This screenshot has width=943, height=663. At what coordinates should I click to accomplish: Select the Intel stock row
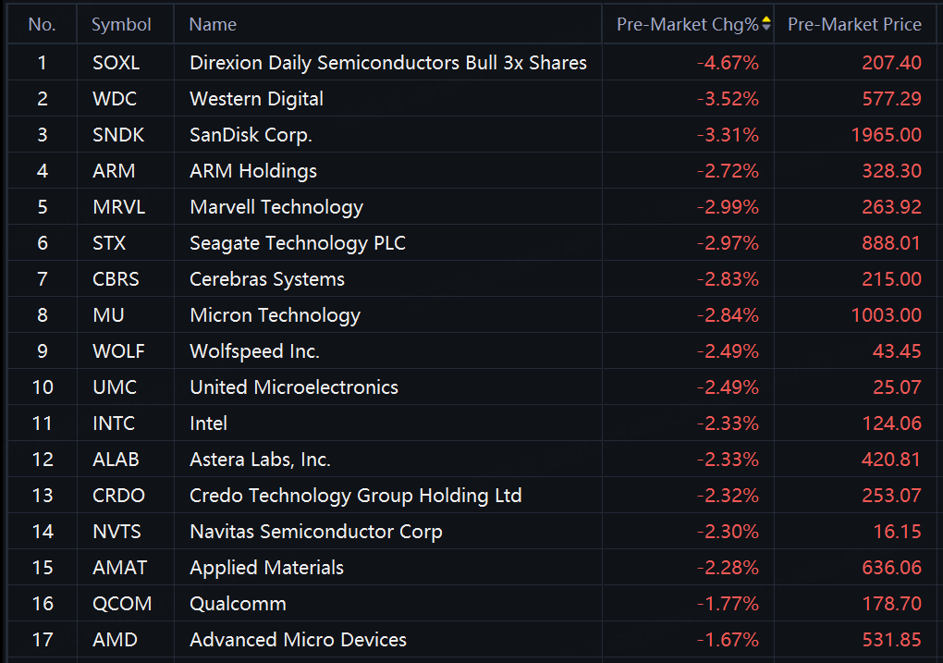(x=471, y=424)
